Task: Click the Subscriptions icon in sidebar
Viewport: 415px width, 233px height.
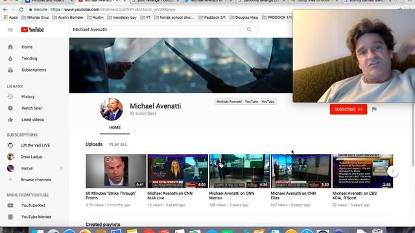Action: (10, 70)
